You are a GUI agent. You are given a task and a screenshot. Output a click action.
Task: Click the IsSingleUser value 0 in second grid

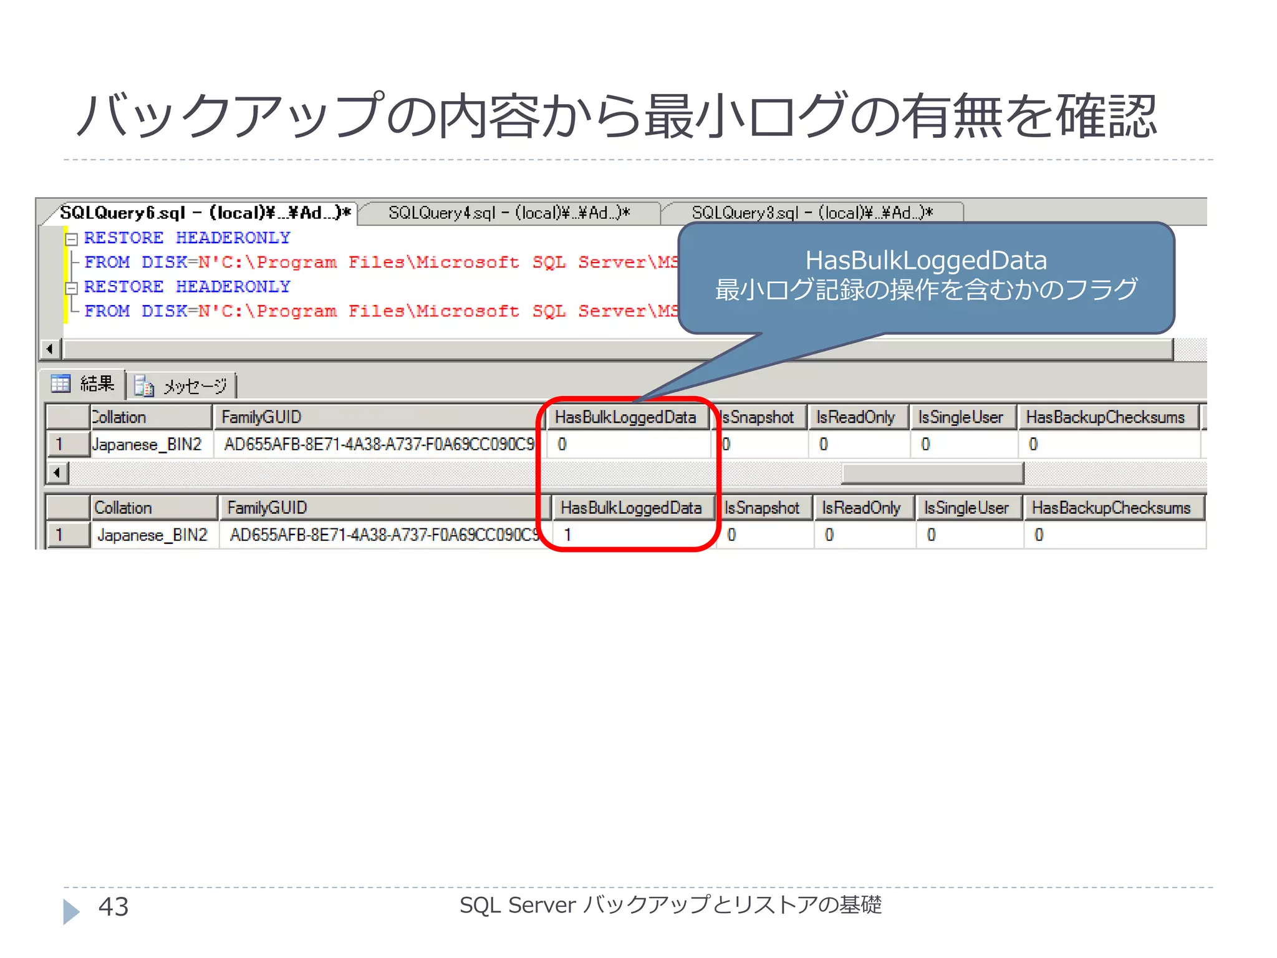click(x=968, y=535)
